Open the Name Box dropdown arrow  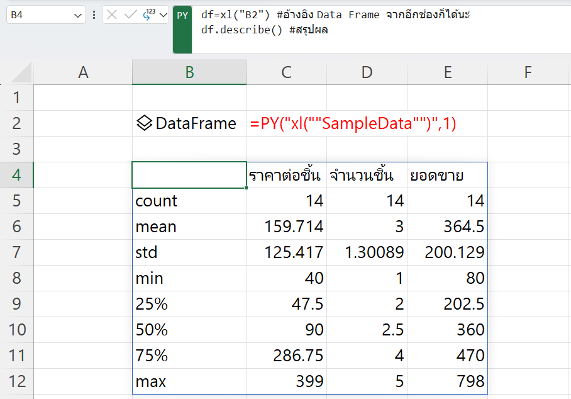point(77,15)
